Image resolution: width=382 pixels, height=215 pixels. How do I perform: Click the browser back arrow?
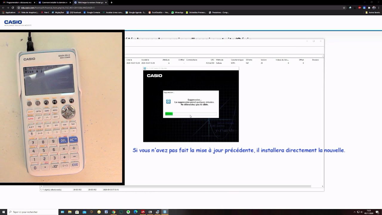click(3, 7)
